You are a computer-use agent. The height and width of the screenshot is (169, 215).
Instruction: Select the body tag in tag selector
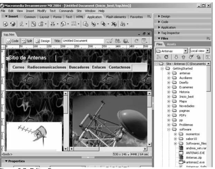click(x=7, y=154)
